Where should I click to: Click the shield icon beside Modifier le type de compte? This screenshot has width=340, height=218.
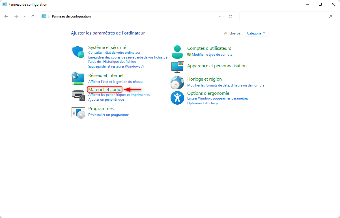pos(189,55)
